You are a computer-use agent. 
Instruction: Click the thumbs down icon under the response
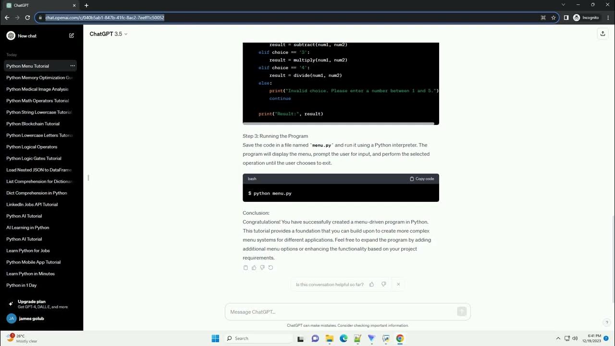[262, 268]
